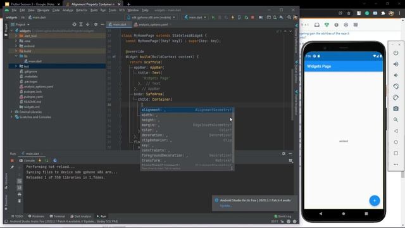This screenshot has height=228, width=405.
Task: Open search everywhere magnifier in top toolbar
Action: (x=289, y=17)
